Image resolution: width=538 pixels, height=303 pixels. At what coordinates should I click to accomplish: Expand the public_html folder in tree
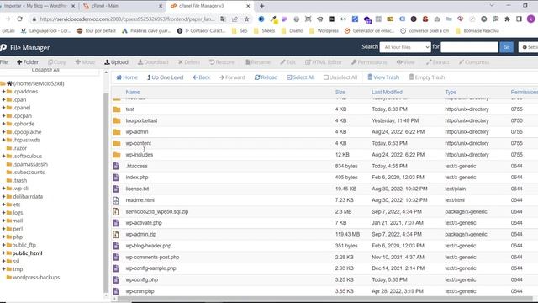tap(3, 253)
